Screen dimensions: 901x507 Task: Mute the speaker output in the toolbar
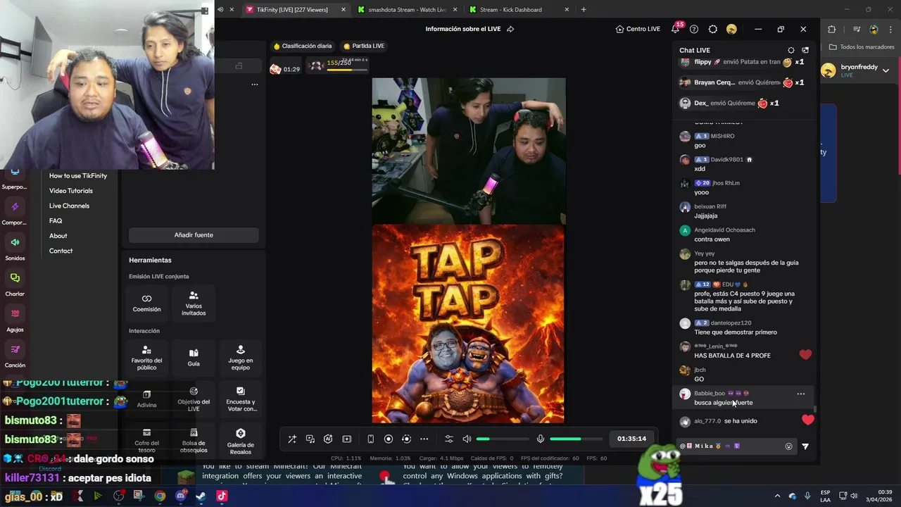coord(467,439)
